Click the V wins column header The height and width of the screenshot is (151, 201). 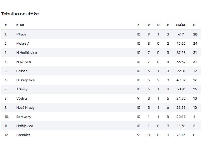[149, 25]
